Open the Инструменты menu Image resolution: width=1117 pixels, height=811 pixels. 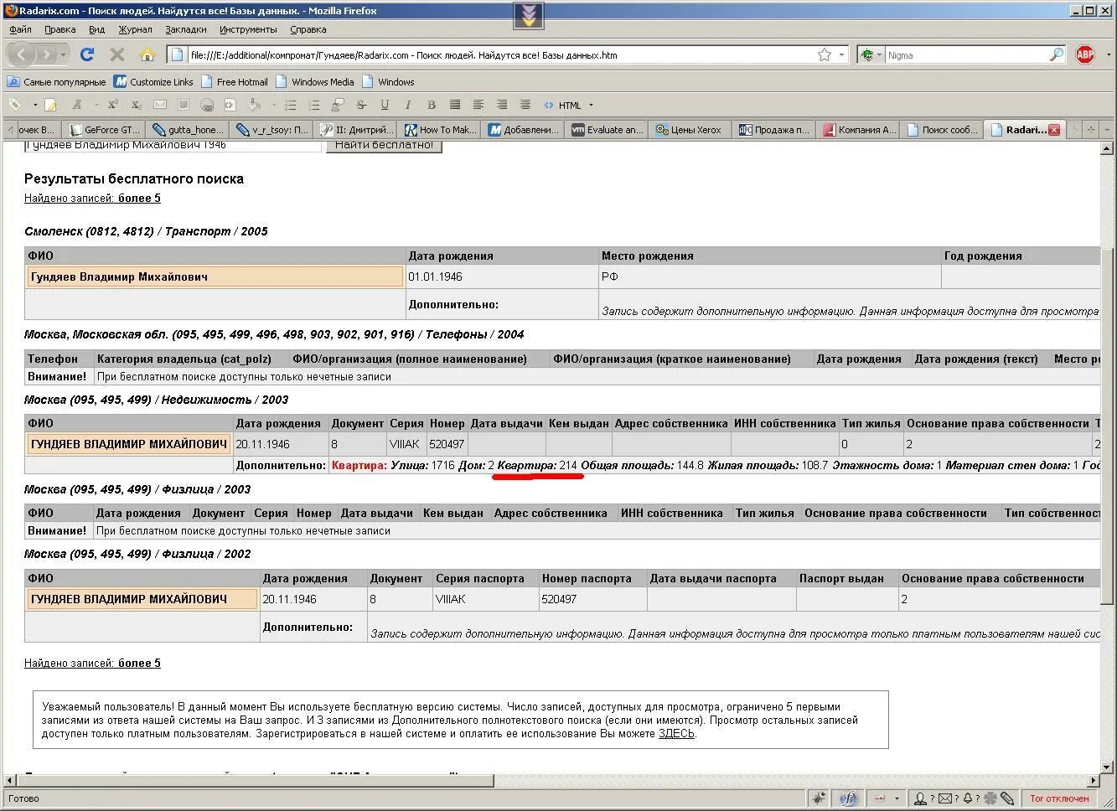[248, 29]
